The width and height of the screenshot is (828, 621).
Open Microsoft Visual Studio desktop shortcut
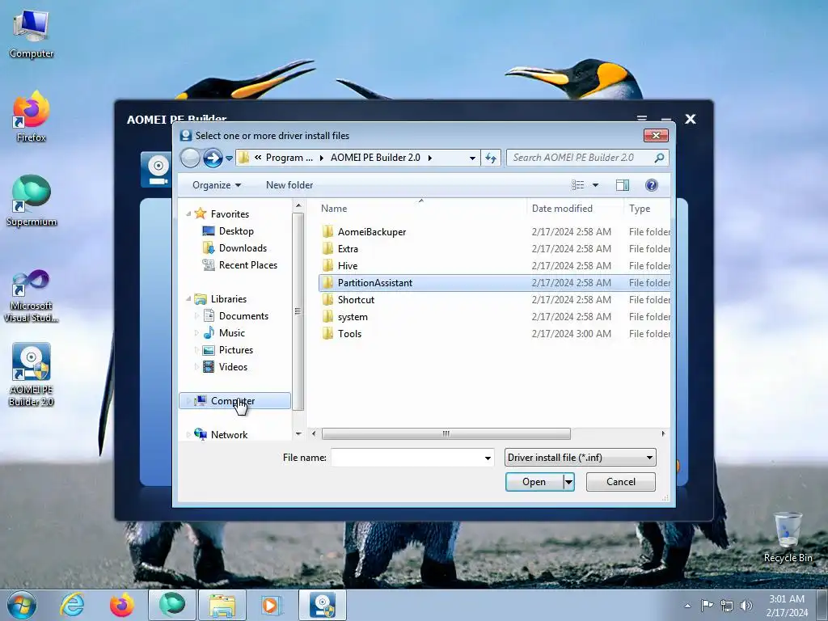pos(32,296)
